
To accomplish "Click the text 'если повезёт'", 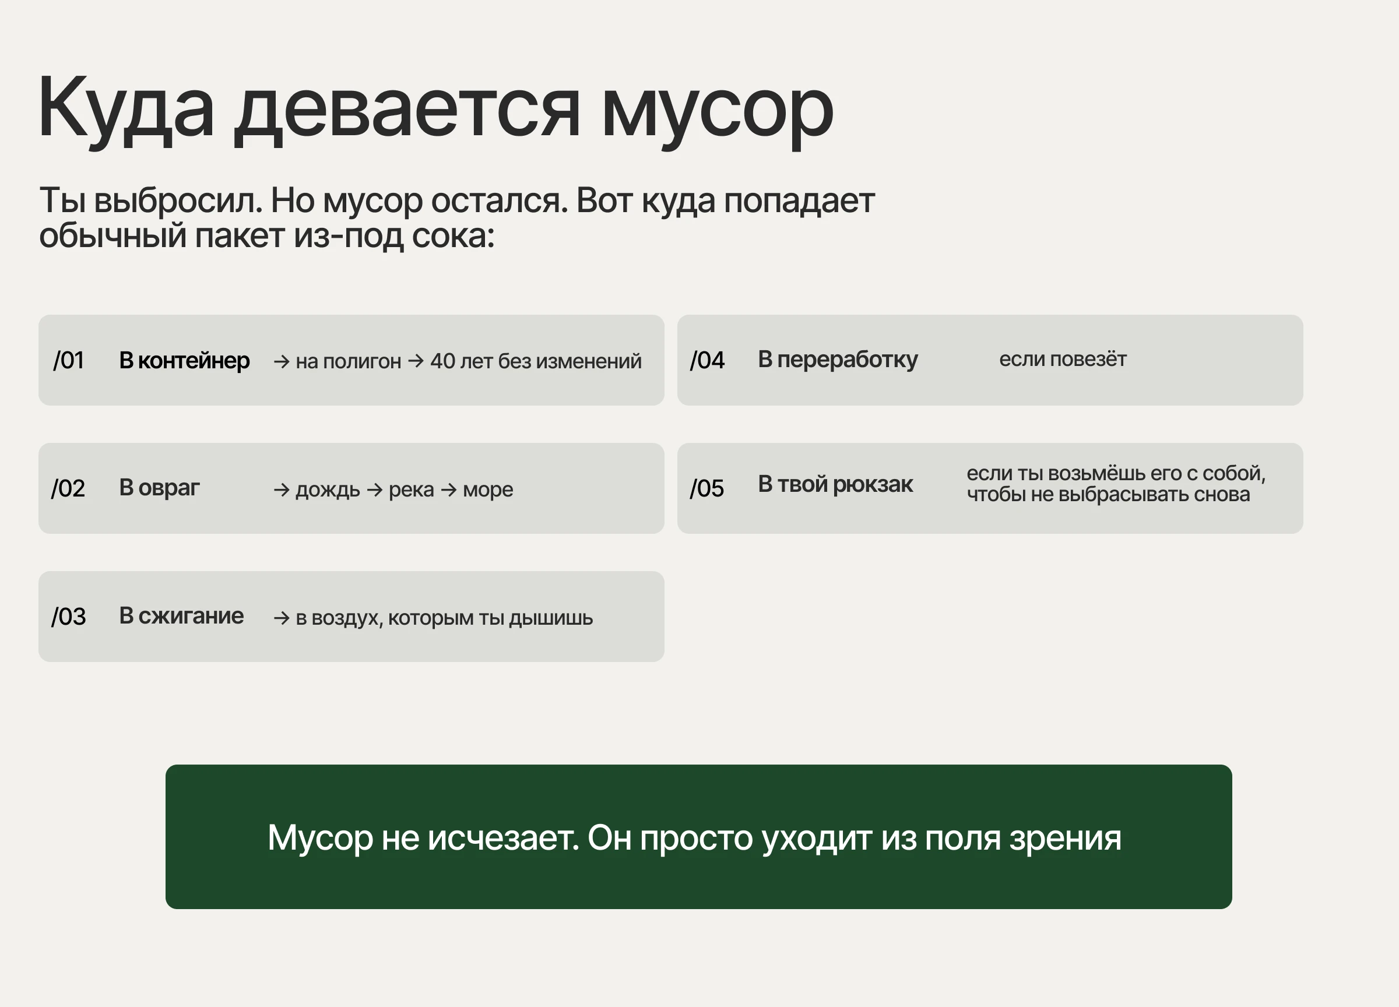I will coord(1062,359).
